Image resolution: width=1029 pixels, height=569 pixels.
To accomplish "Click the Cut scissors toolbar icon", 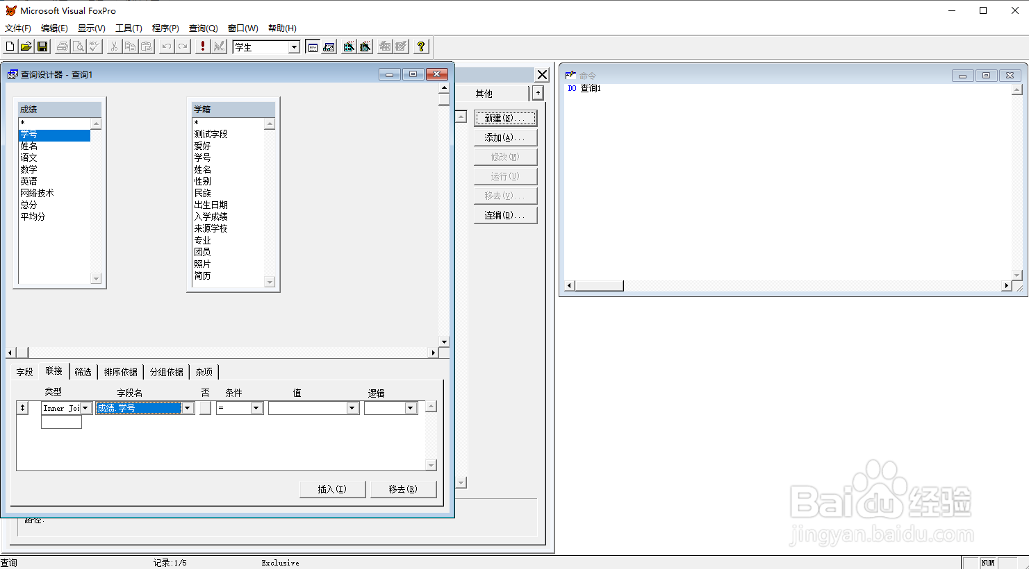I will [x=115, y=46].
